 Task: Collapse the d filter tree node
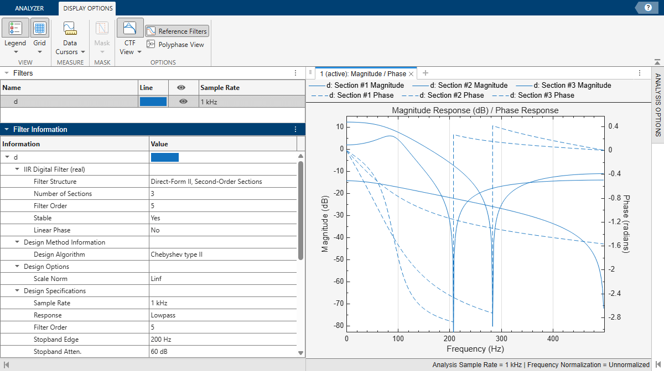coord(7,157)
